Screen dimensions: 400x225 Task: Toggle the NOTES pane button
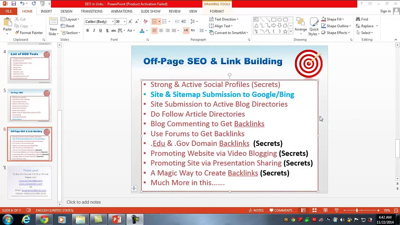point(256,210)
